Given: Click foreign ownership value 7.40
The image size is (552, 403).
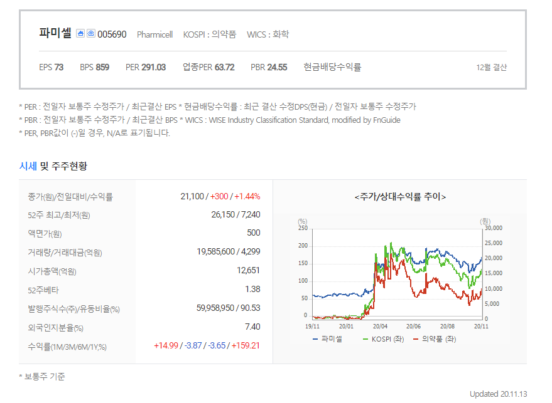Looking at the screenshot, I should click(253, 327).
